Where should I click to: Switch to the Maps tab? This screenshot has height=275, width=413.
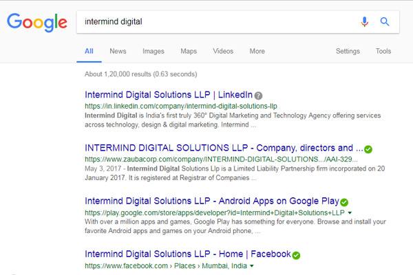189,52
